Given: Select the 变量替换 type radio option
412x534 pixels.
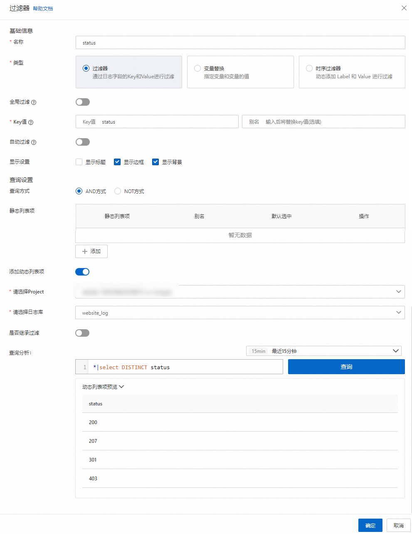Looking at the screenshot, I should tap(197, 68).
